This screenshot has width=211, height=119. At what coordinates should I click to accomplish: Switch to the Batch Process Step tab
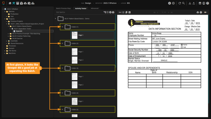coord(63,8)
